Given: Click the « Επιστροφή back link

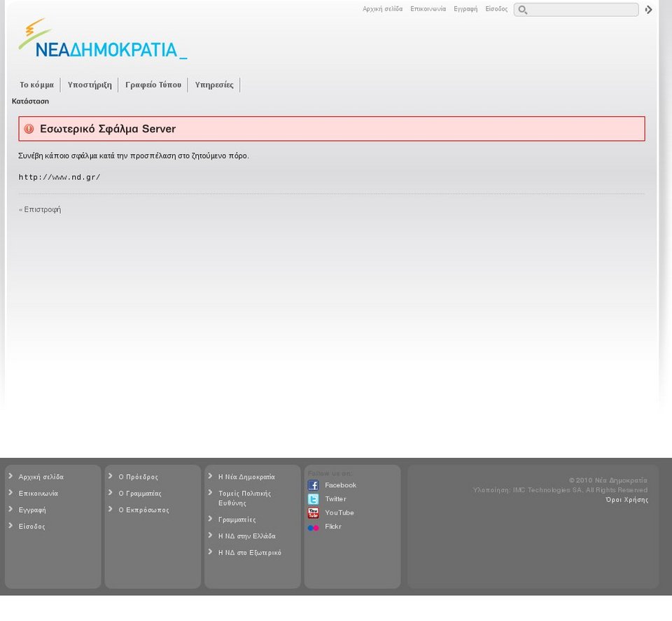Looking at the screenshot, I should (x=40, y=209).
